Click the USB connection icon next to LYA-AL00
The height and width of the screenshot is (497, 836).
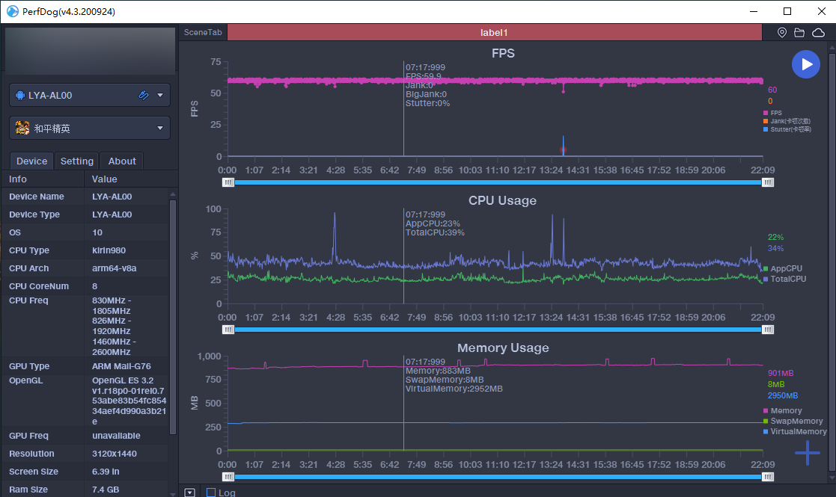pyautogui.click(x=144, y=96)
